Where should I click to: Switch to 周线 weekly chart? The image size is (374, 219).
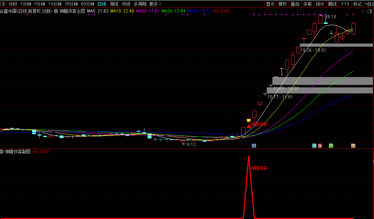(x=114, y=4)
